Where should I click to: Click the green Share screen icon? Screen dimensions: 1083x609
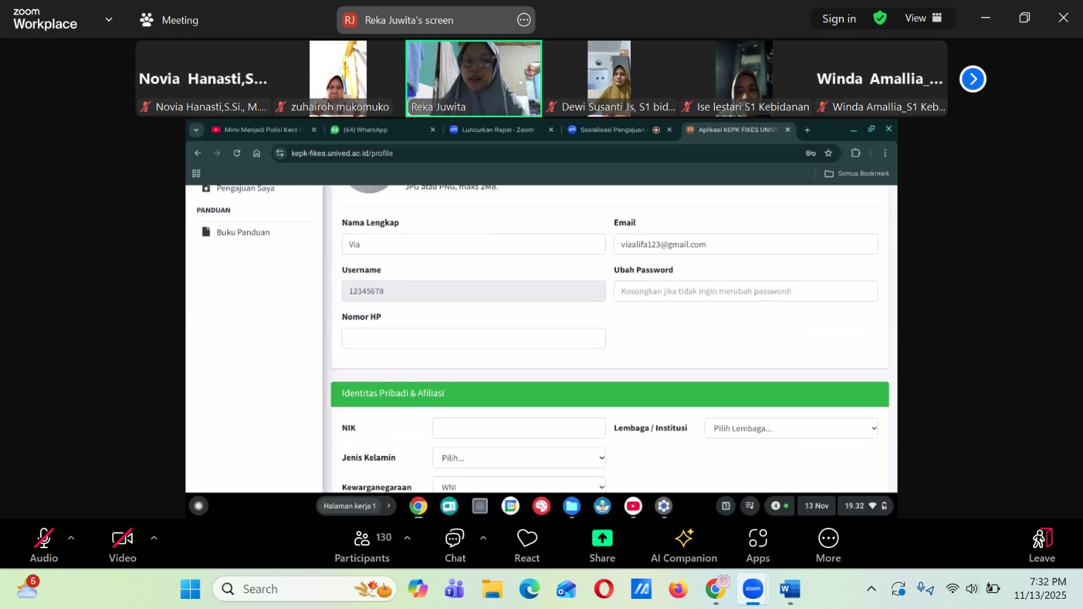coord(602,539)
